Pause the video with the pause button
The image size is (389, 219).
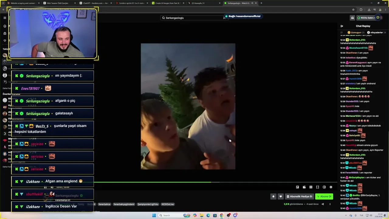click(x=45, y=187)
